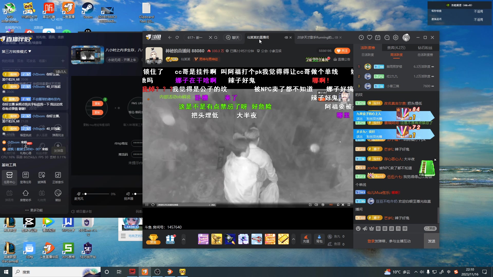Image resolution: width=493 pixels, height=277 pixels.
Task: Open danmaku settings edit icon in player
Action: point(310,205)
